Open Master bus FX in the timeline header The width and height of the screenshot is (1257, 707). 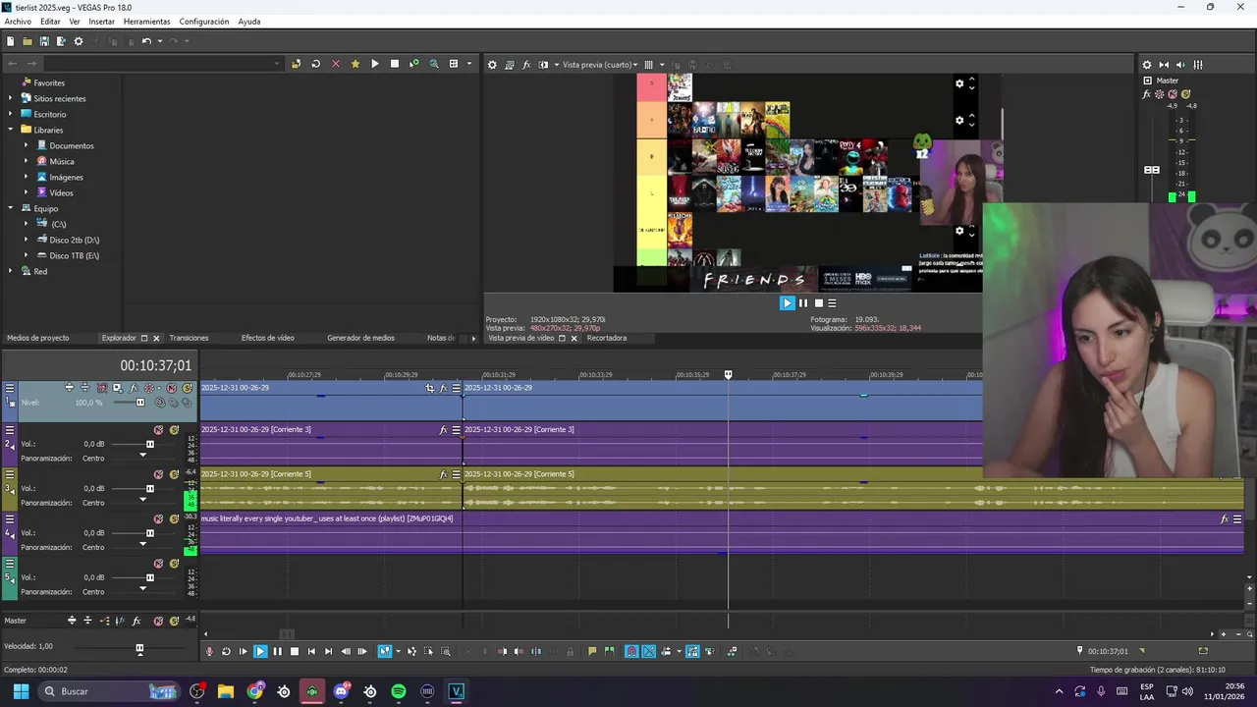click(137, 621)
